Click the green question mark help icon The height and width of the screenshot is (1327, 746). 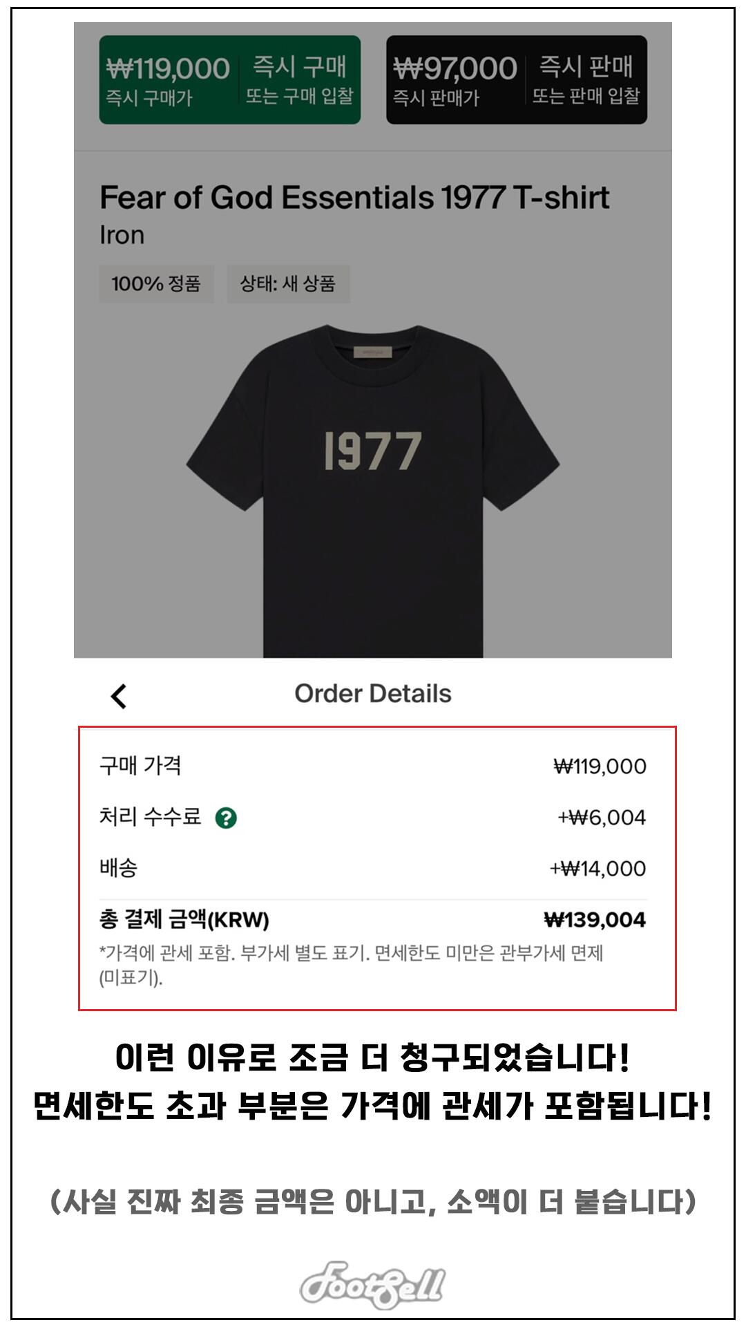point(226,818)
